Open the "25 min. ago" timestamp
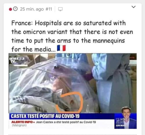145x135 pixels. coord(32,9)
